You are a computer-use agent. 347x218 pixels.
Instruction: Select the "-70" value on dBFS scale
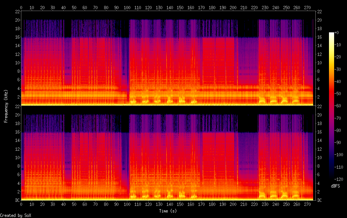click(338, 118)
